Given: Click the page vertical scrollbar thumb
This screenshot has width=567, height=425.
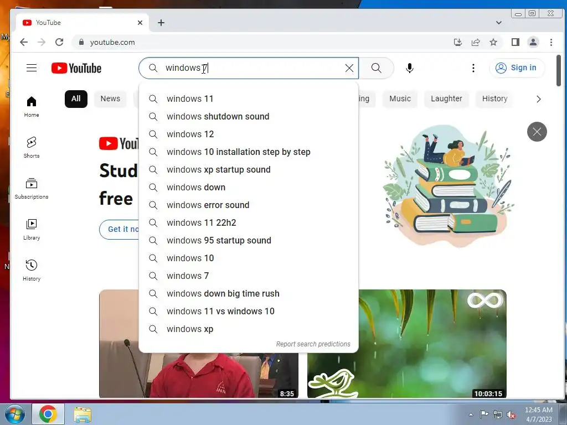Looking at the screenshot, I should (559, 70).
